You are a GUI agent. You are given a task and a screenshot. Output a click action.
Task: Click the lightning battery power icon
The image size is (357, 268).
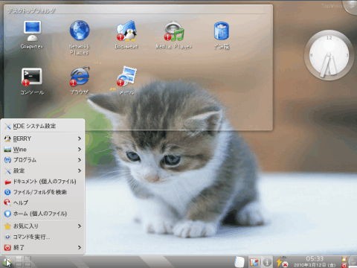282,262
